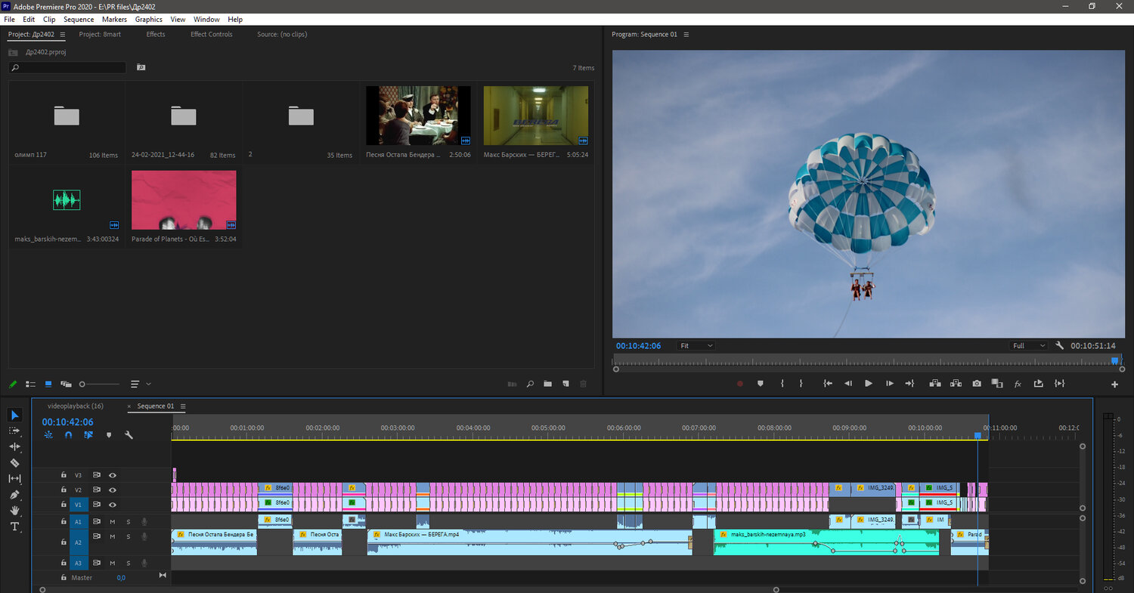Open the Full playback resolution dropdown
This screenshot has height=593, width=1134.
(1029, 345)
